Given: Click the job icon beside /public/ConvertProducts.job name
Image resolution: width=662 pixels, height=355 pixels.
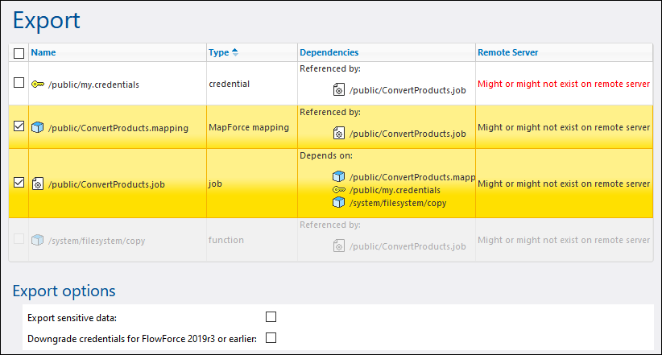Looking at the screenshot, I should click(x=37, y=184).
